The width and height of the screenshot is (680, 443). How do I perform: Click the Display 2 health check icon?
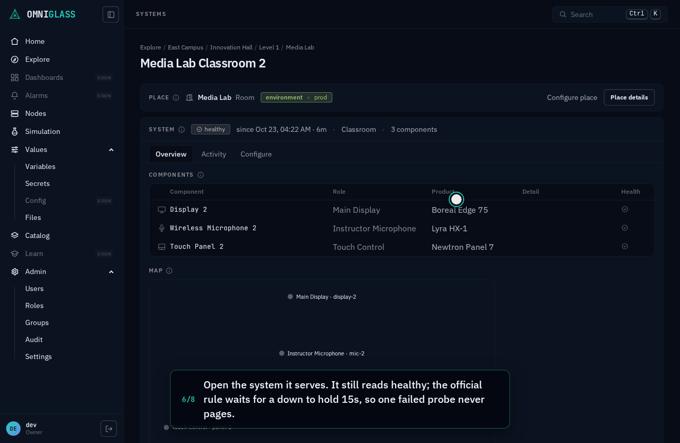625,209
